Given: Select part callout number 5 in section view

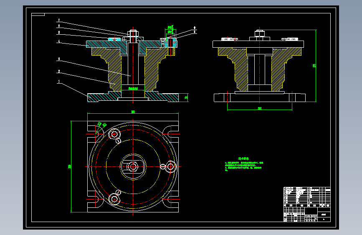Looking at the screenshot, I should [59, 32].
